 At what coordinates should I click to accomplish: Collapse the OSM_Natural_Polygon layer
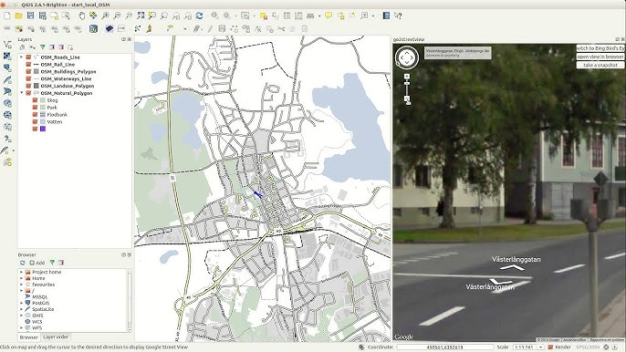(x=22, y=93)
